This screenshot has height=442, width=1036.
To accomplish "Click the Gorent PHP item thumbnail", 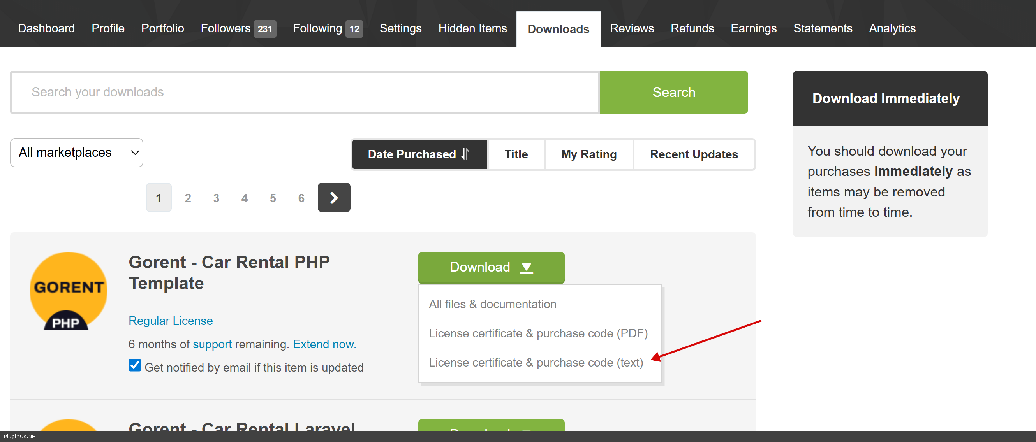I will (x=69, y=291).
